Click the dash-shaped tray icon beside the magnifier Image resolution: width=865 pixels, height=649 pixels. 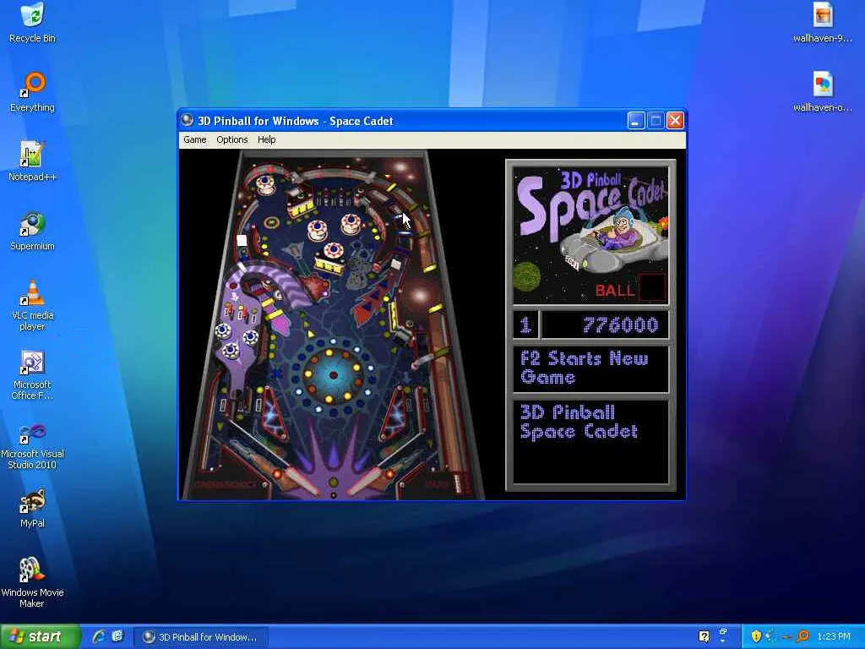[x=787, y=637]
